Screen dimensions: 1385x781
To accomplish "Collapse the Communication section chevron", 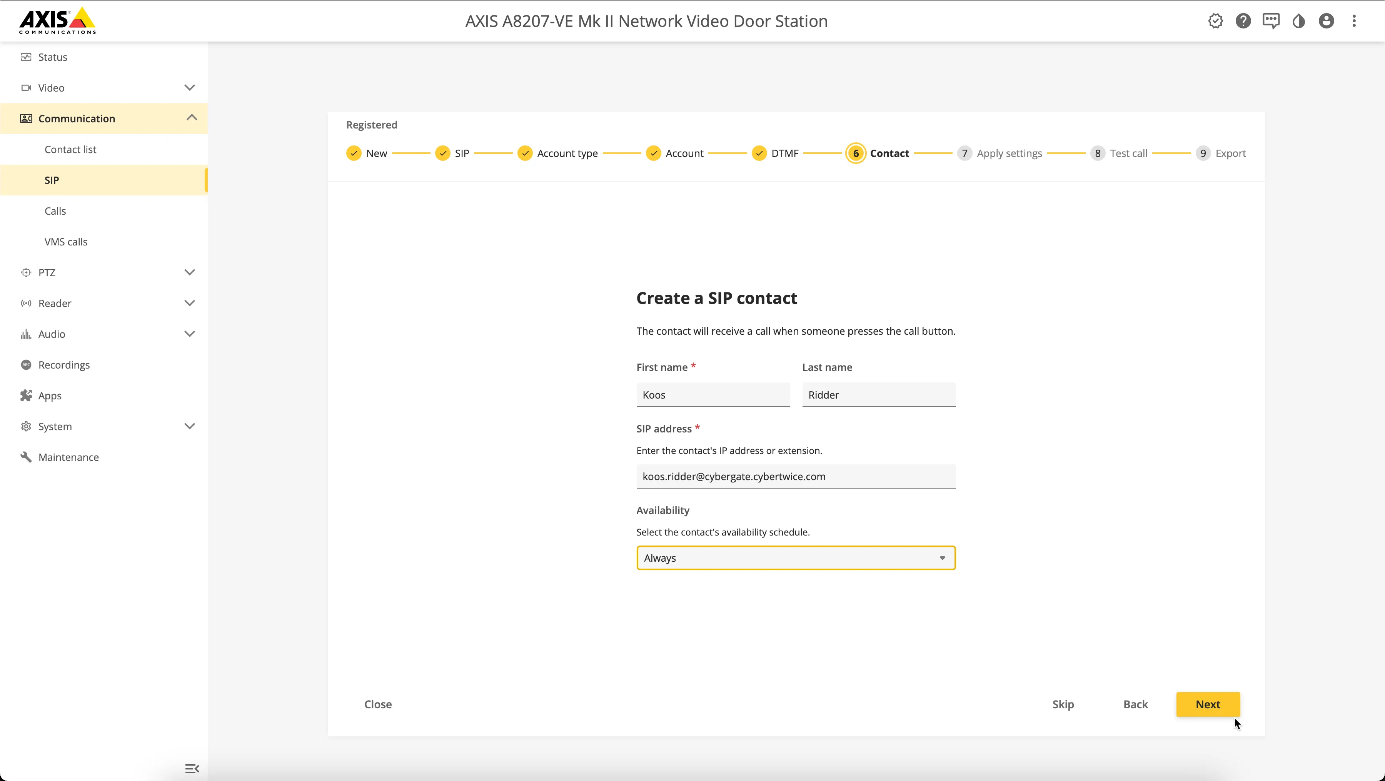I will [x=192, y=118].
